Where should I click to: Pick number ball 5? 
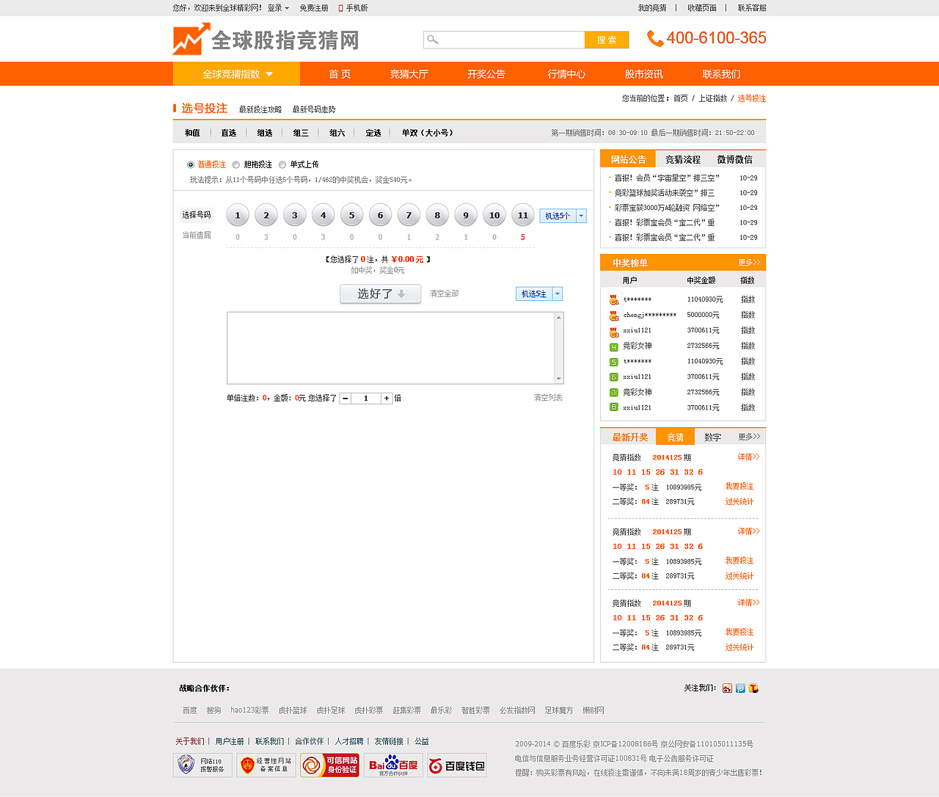point(352,215)
